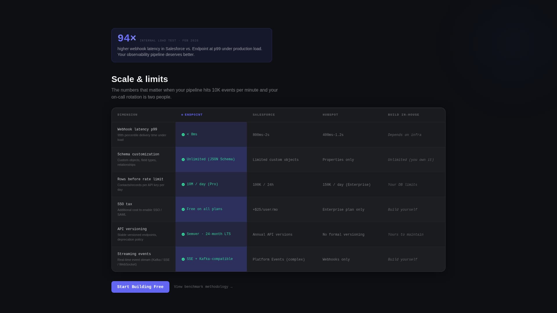Click the arrow in the benchmark methodology link

tap(231, 287)
